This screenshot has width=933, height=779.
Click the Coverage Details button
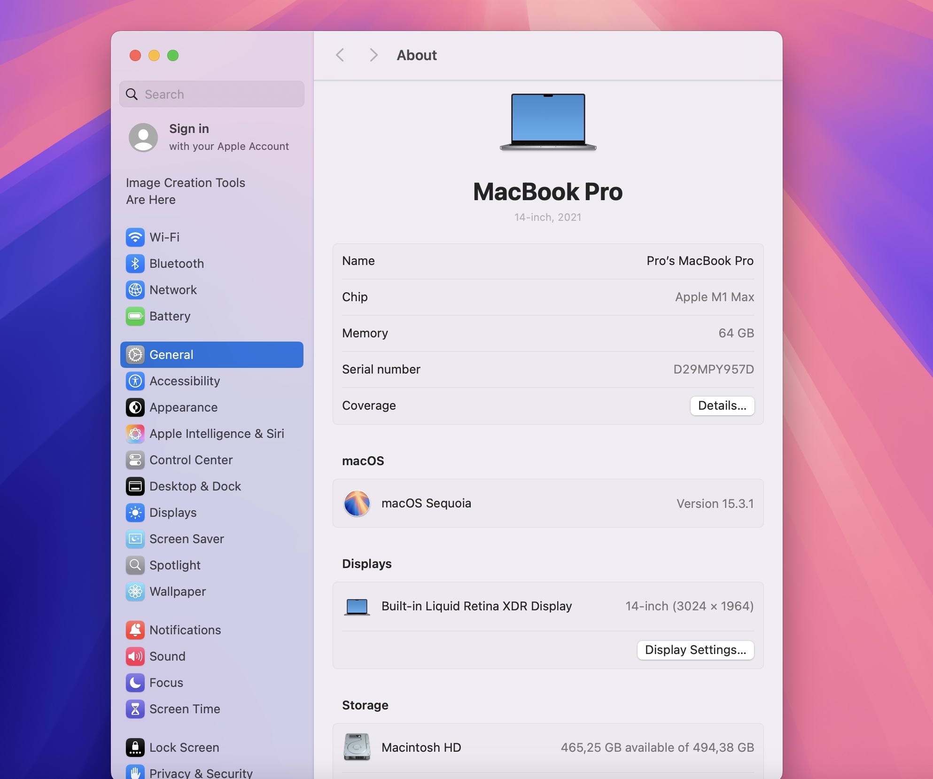coord(722,406)
